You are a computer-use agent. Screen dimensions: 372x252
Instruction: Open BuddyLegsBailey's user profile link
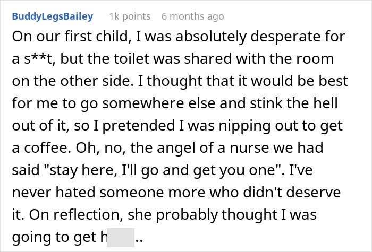pyautogui.click(x=53, y=16)
